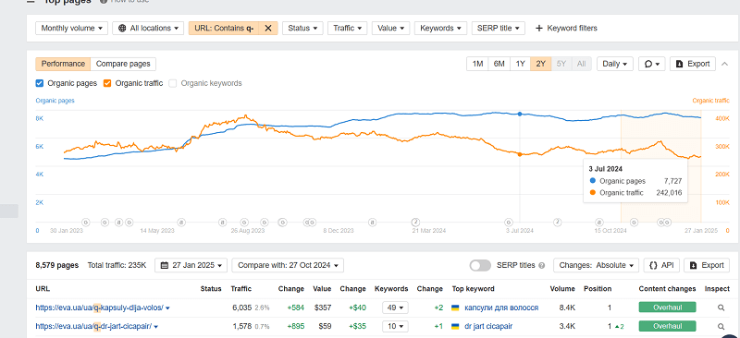Open the Compare with 27 Oct 2024 dropdown
This screenshot has width=740, height=338.
[288, 265]
